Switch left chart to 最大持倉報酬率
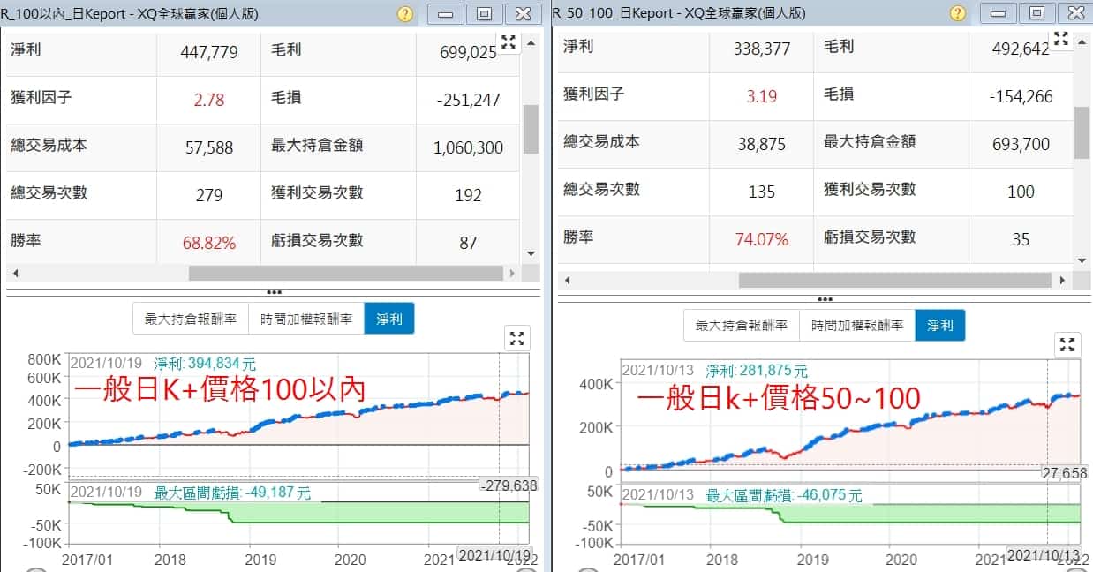Image resolution: width=1093 pixels, height=572 pixels. coord(191,320)
